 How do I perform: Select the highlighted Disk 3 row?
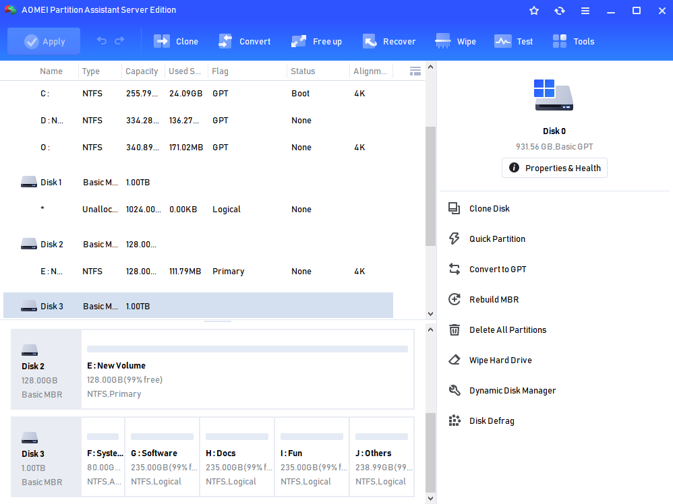(x=198, y=305)
